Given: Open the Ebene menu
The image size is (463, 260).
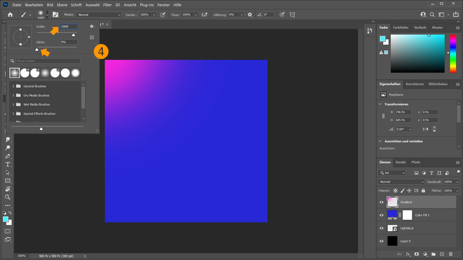Looking at the screenshot, I should (62, 5).
